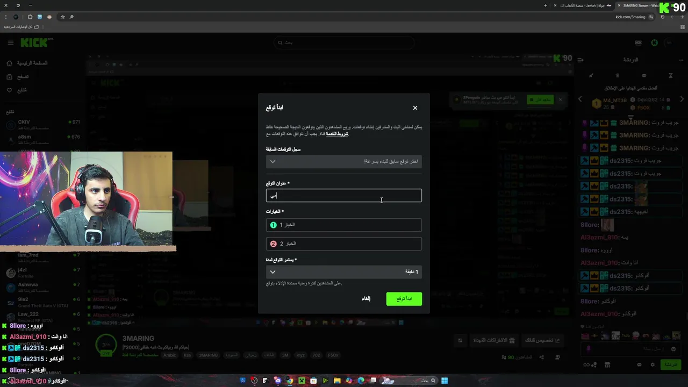Open CKIV channel in sidebar
Image resolution: width=688 pixels, height=387 pixels.
pyautogui.click(x=43, y=125)
